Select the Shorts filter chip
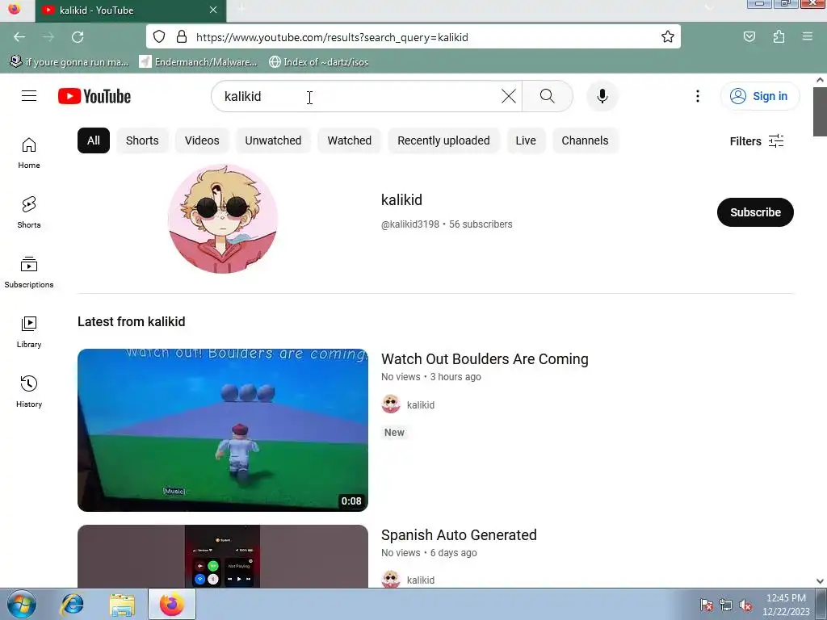Screen dimensions: 827x620 coord(142,140)
